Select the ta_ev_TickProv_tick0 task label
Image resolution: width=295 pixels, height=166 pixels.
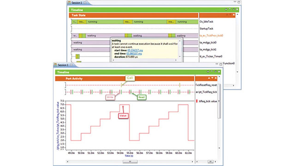tap(211, 36)
